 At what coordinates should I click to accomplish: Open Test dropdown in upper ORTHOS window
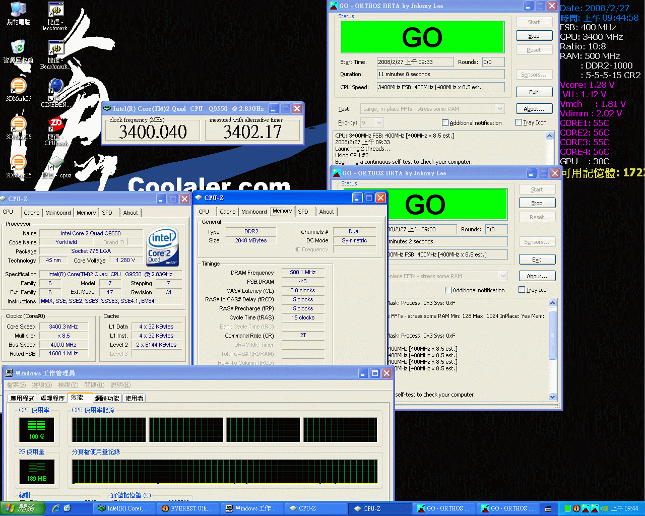(500, 109)
